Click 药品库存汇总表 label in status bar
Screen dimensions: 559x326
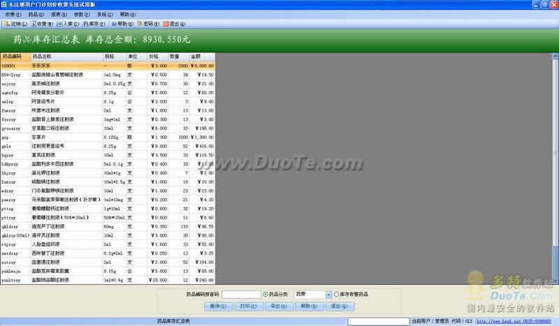pyautogui.click(x=173, y=321)
